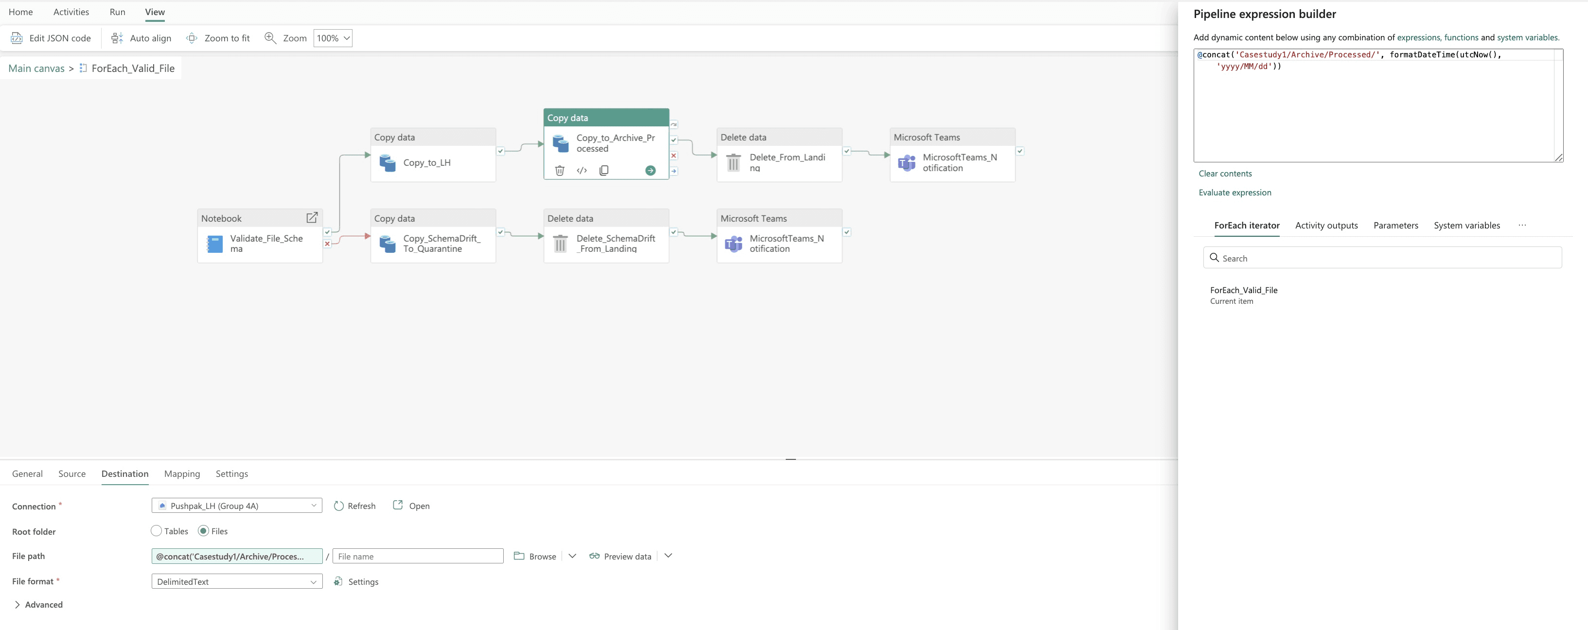The image size is (1588, 630).
Task: Click the green arrow add-output icon on selected activity
Action: click(651, 171)
